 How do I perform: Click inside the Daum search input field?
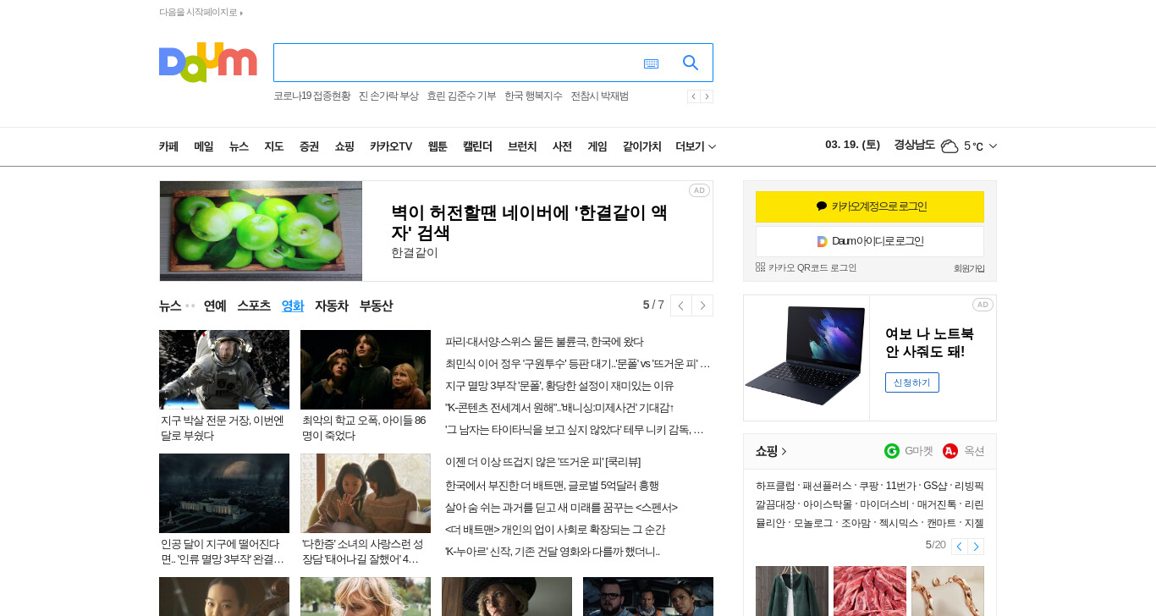(457, 63)
